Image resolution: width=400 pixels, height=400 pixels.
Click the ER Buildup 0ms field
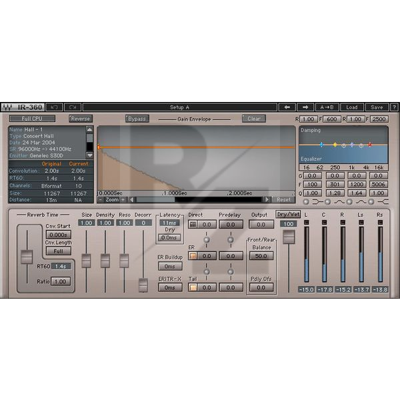[170, 266]
